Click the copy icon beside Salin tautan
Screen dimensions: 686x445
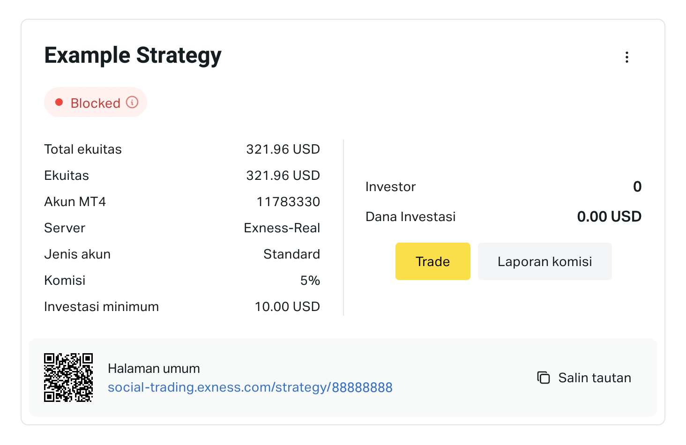click(543, 378)
